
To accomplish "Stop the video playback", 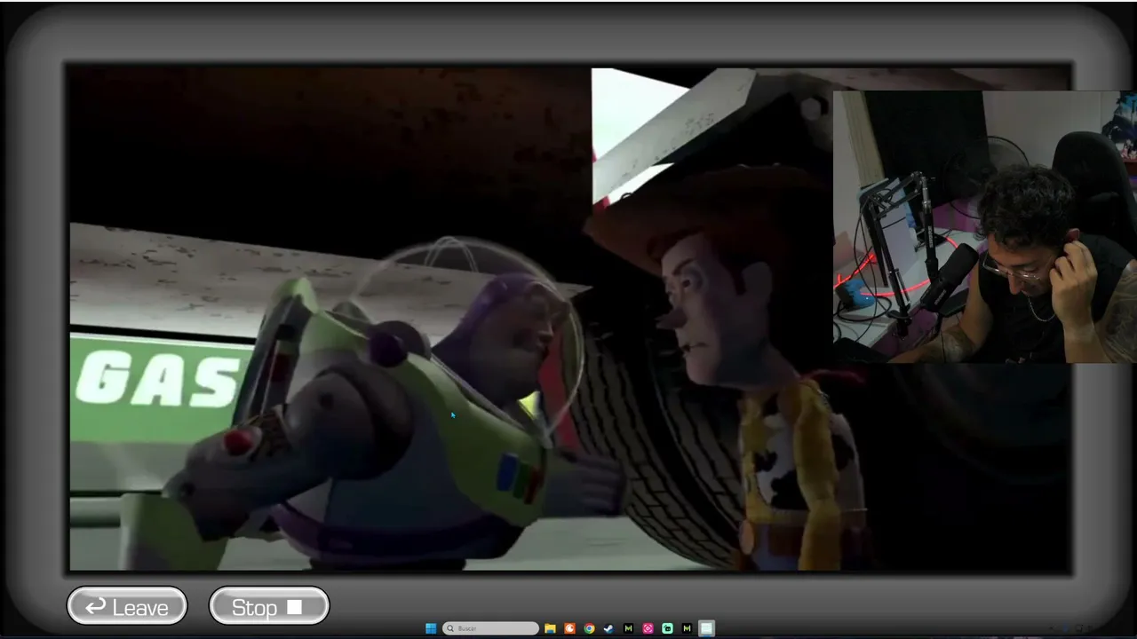I will point(269,607).
